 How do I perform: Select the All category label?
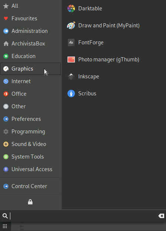(15, 6)
